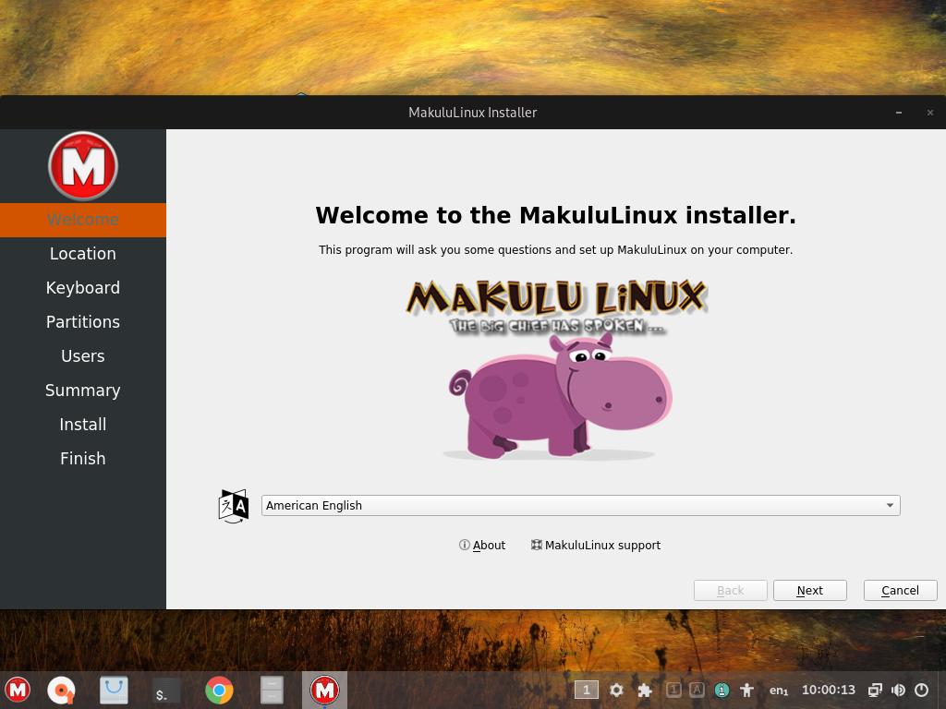Screen dimensions: 946x709
Task: Click the Welcome to MakuluLinux installer heading
Action: [555, 215]
